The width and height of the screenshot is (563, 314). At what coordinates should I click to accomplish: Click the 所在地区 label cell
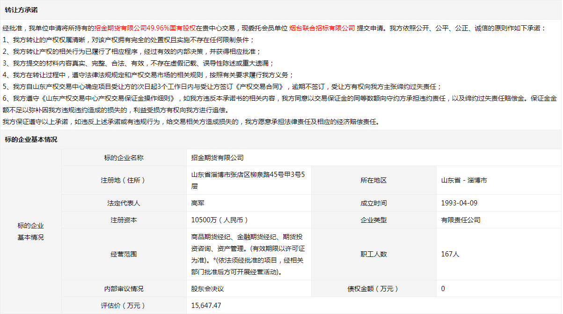(374, 180)
